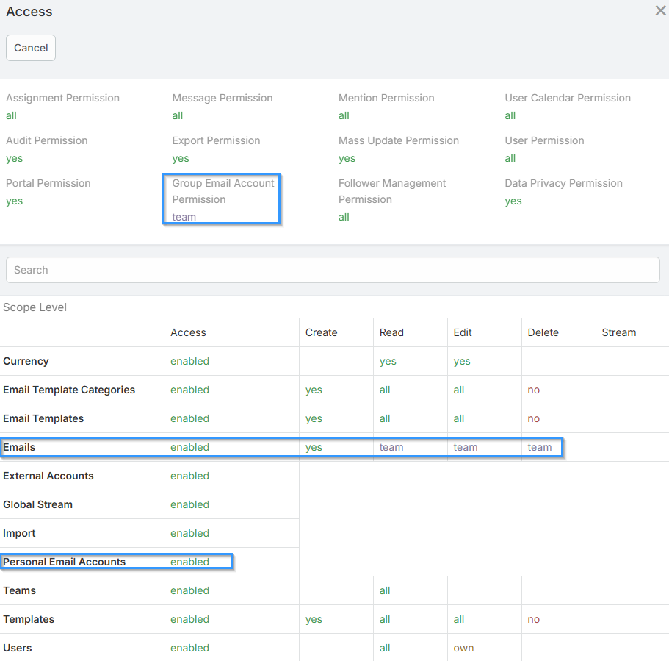Close the Access dialog with X icon
Viewport: 669px width, 661px height.
point(660,11)
